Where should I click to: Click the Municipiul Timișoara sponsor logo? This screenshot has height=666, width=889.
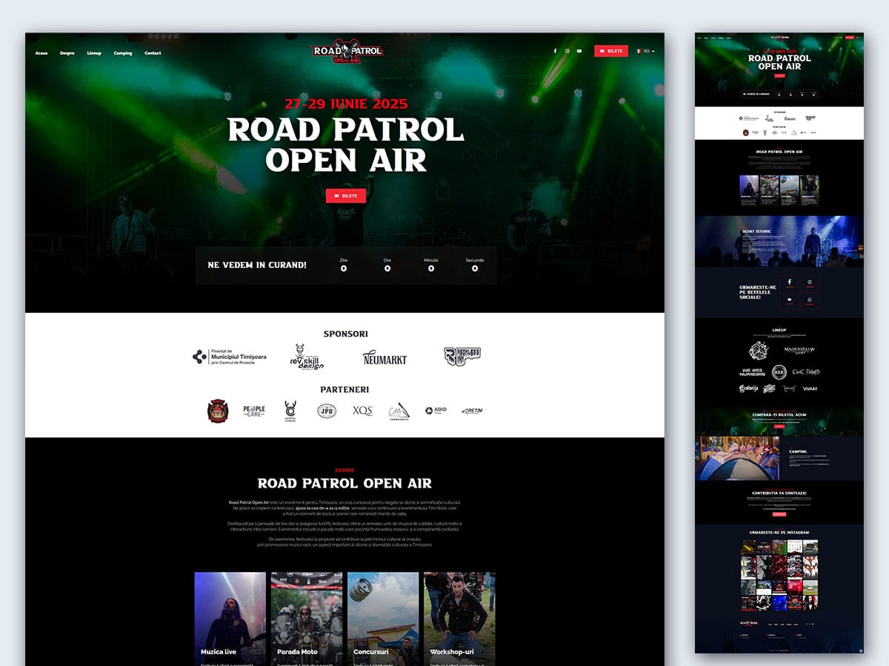point(230,357)
